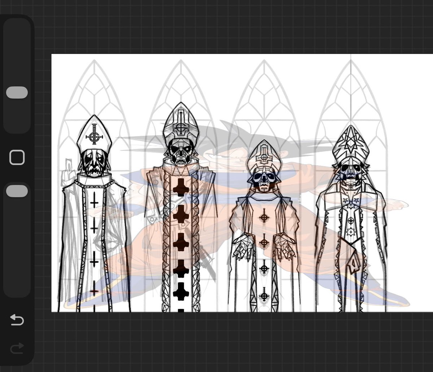Adjust the brush opacity slider handle
This screenshot has width=433, height=372.
(17, 191)
